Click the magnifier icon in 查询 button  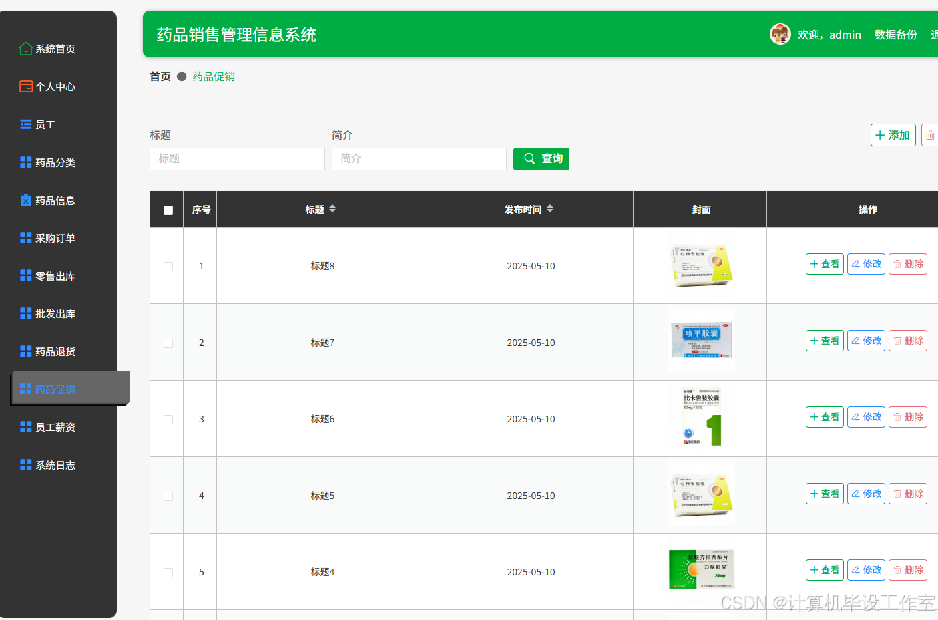[x=529, y=158]
